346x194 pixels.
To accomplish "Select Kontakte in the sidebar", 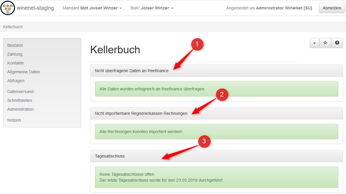I will pos(16,63).
